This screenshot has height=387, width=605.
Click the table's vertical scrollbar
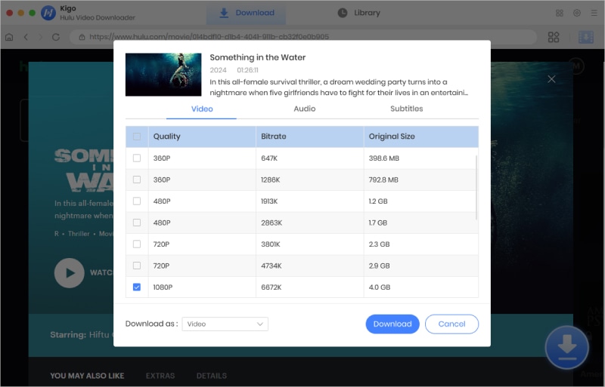pos(476,188)
